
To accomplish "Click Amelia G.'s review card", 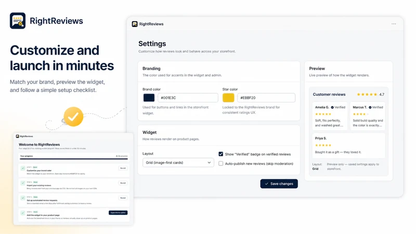I will point(330,116).
